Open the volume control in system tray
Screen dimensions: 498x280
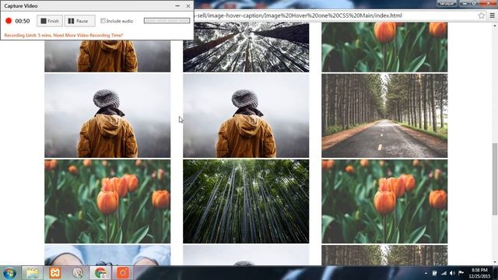[x=452, y=273]
